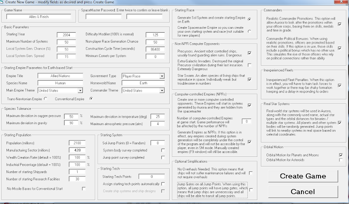Enable Extra-Galactic Invaders checkbox
349x204 pixels.
tap(250, 65)
